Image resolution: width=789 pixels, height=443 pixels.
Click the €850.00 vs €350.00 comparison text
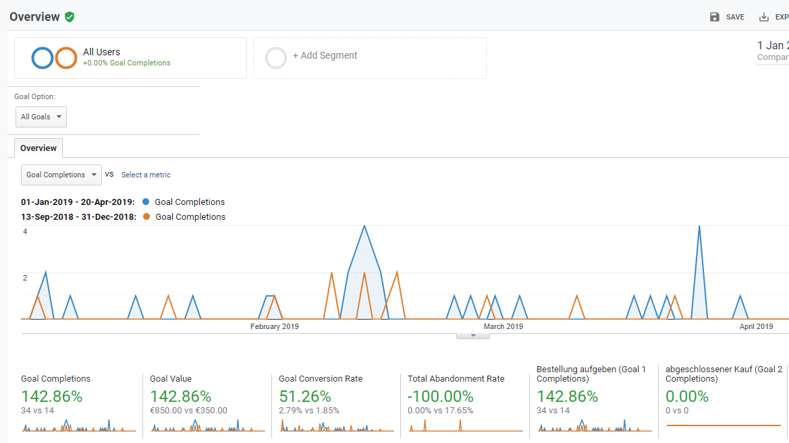pyautogui.click(x=189, y=411)
